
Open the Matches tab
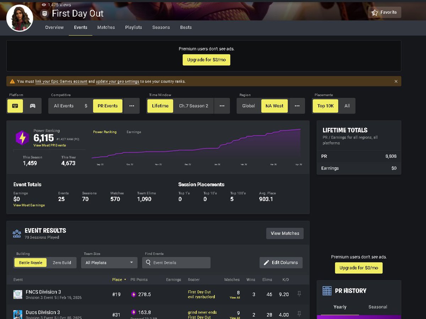[x=106, y=27]
